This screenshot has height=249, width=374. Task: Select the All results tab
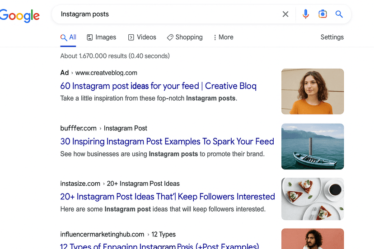[68, 37]
